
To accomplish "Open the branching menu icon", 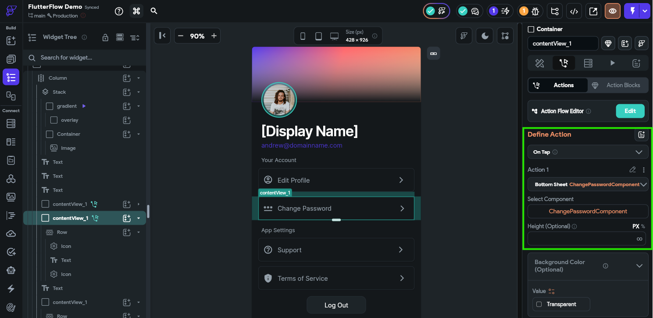I will (x=555, y=11).
